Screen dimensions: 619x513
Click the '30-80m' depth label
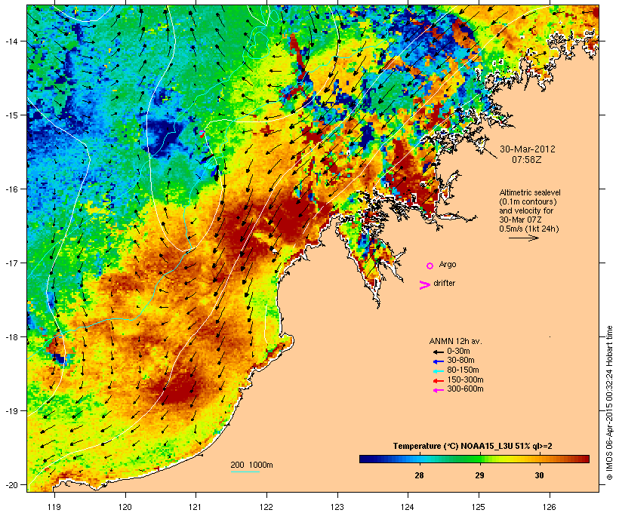(460, 361)
